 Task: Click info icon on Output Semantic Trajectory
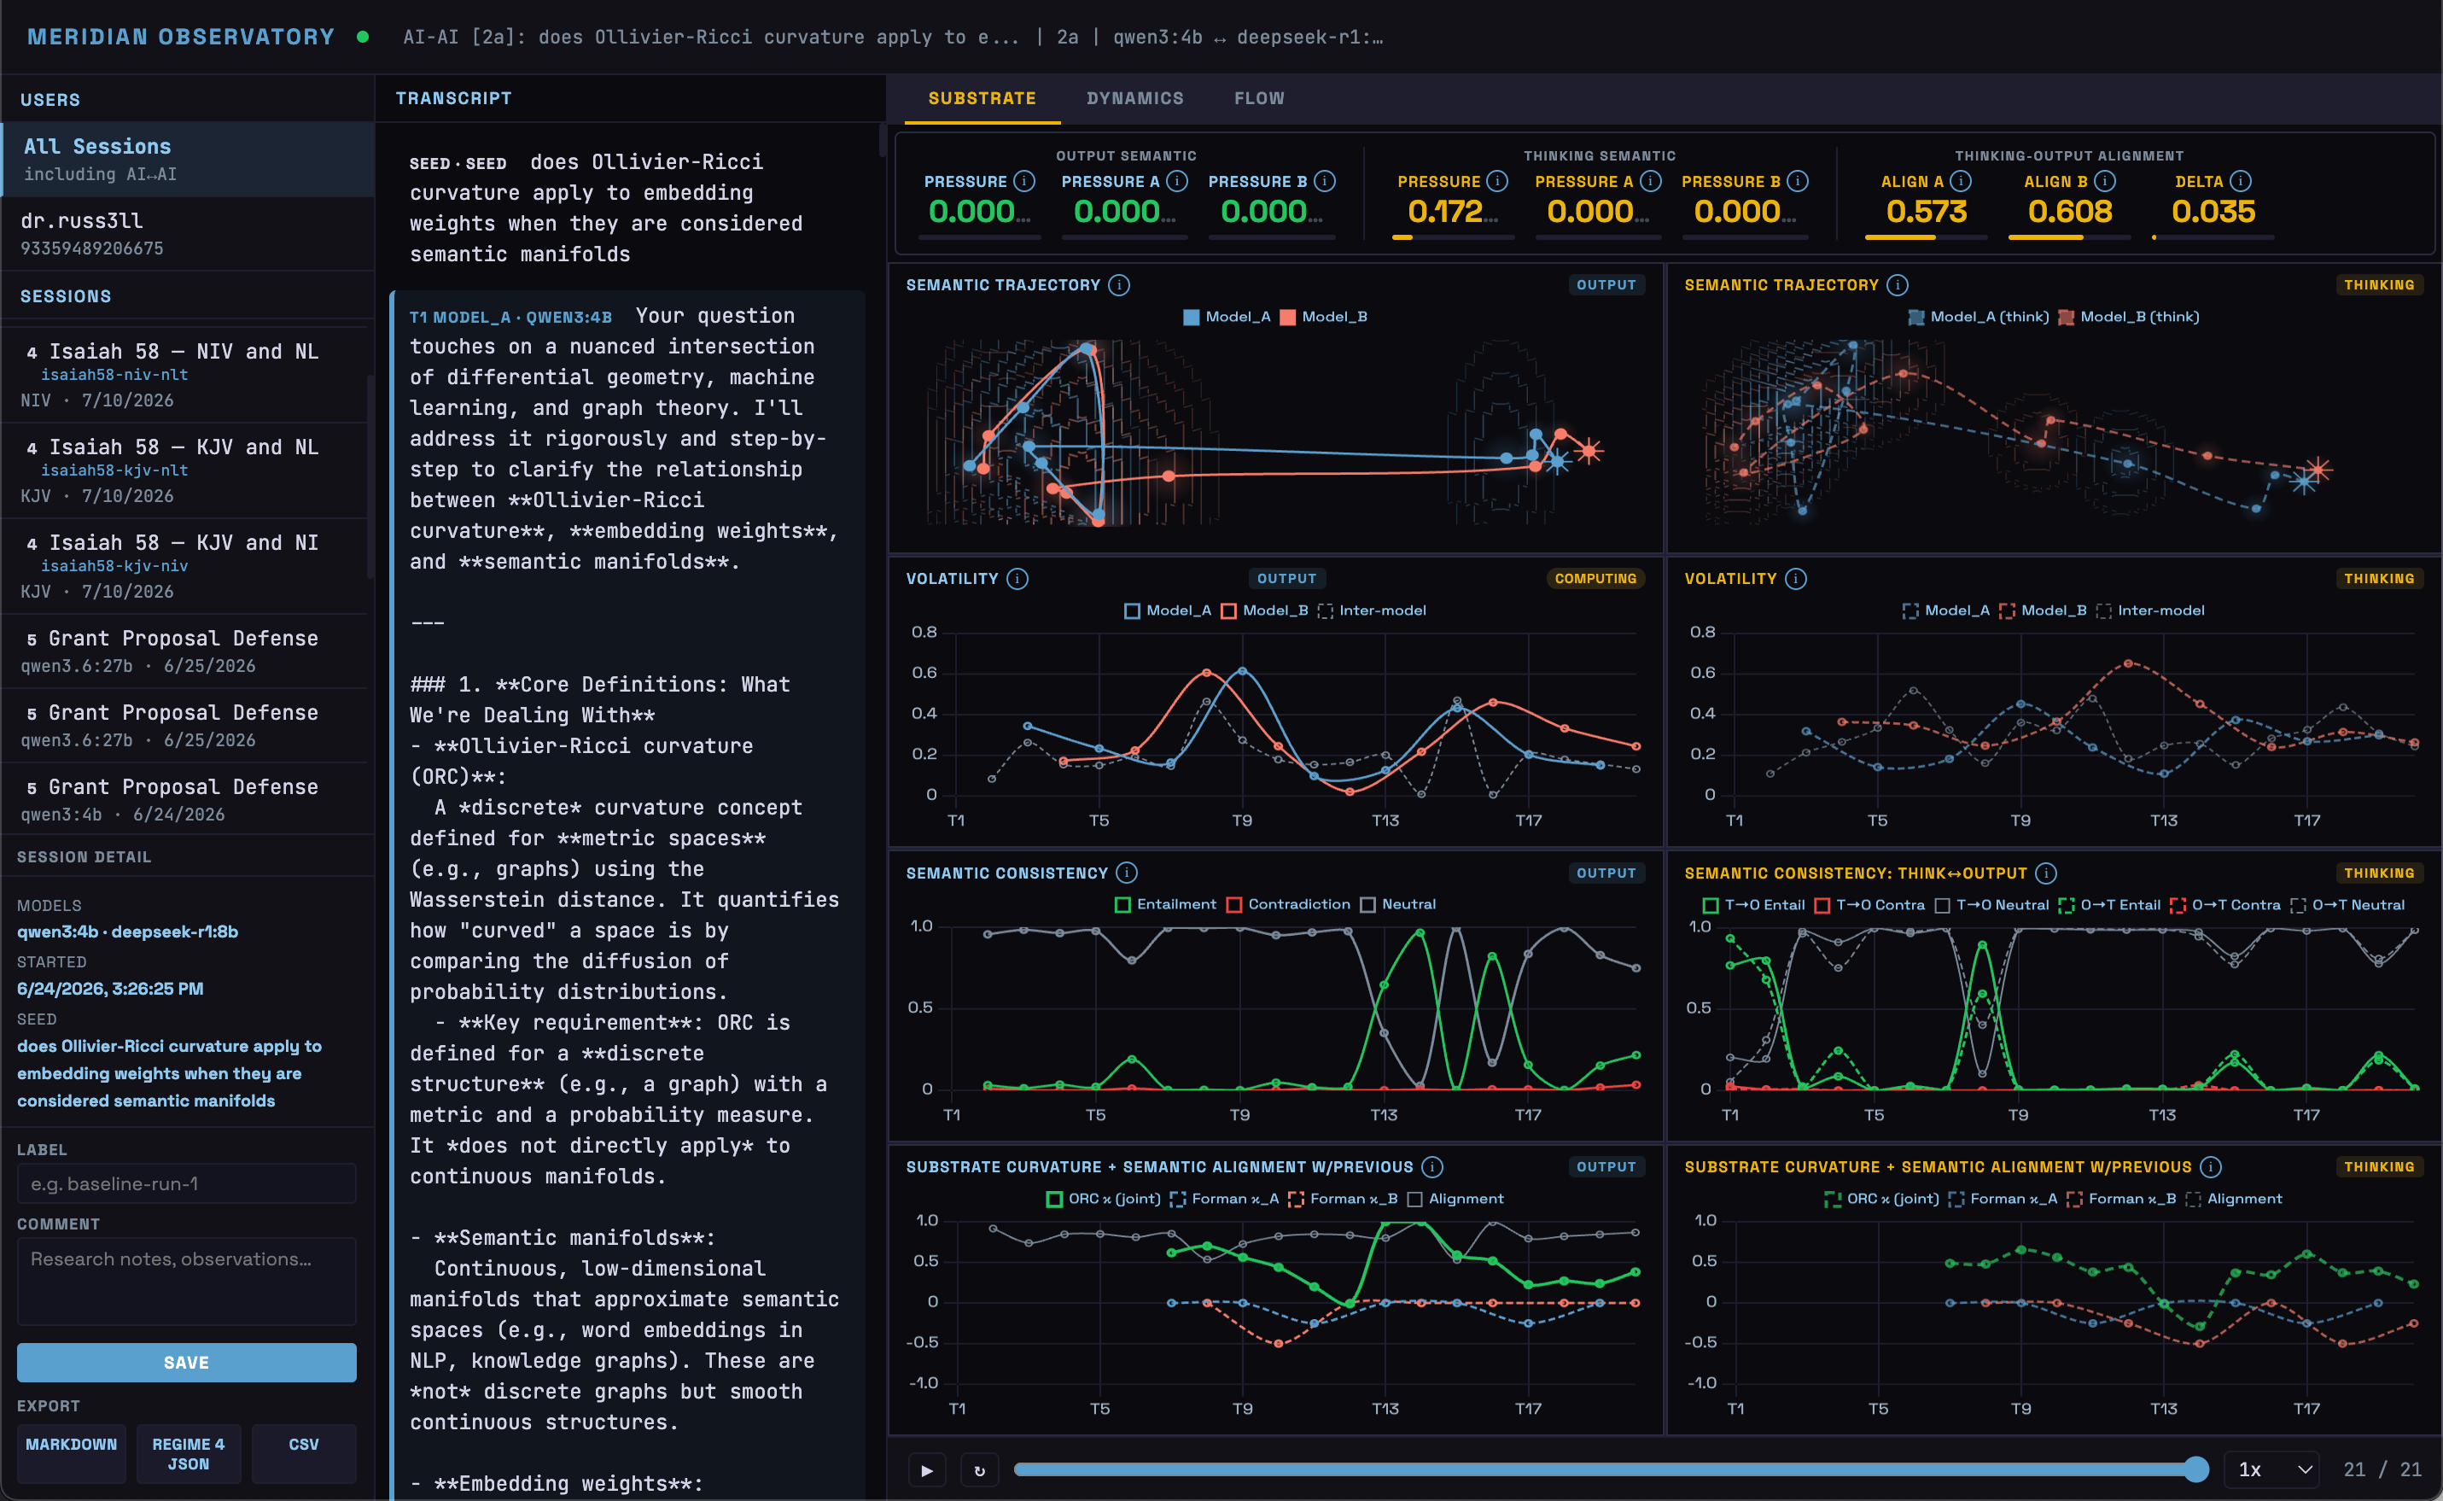1118,285
